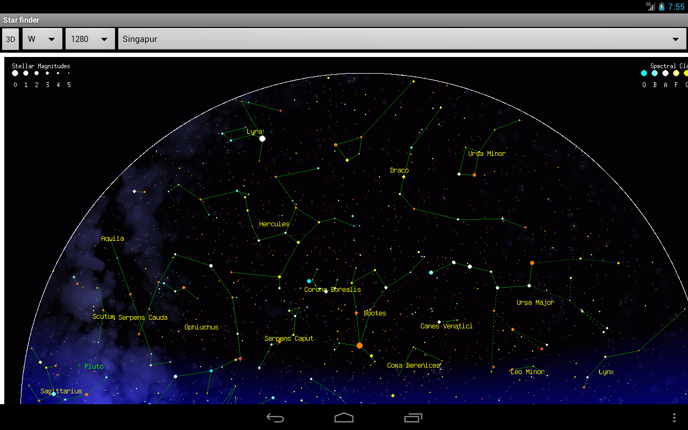Tap the Corona Borealis label
This screenshot has height=430, width=688.
pyautogui.click(x=333, y=290)
